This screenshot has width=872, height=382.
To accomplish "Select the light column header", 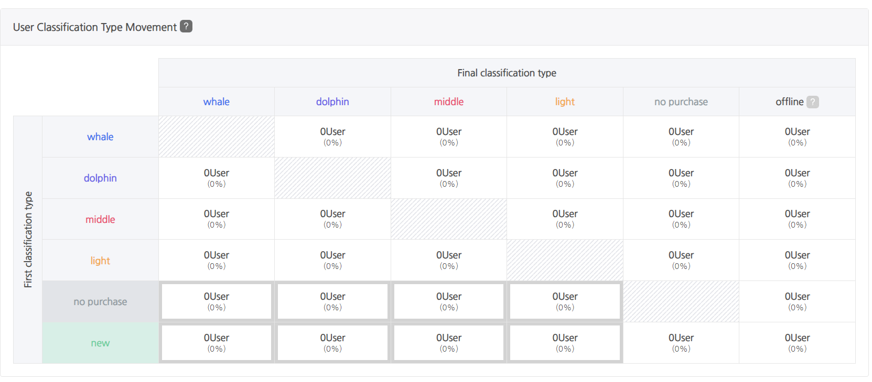I will coord(565,102).
